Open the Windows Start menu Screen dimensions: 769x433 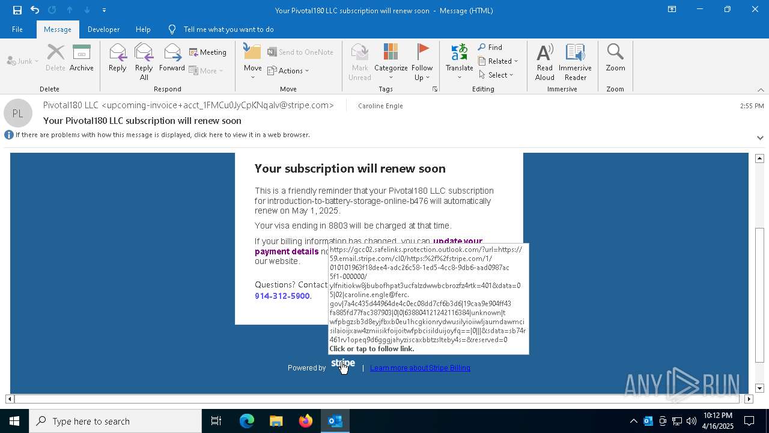[x=14, y=421]
